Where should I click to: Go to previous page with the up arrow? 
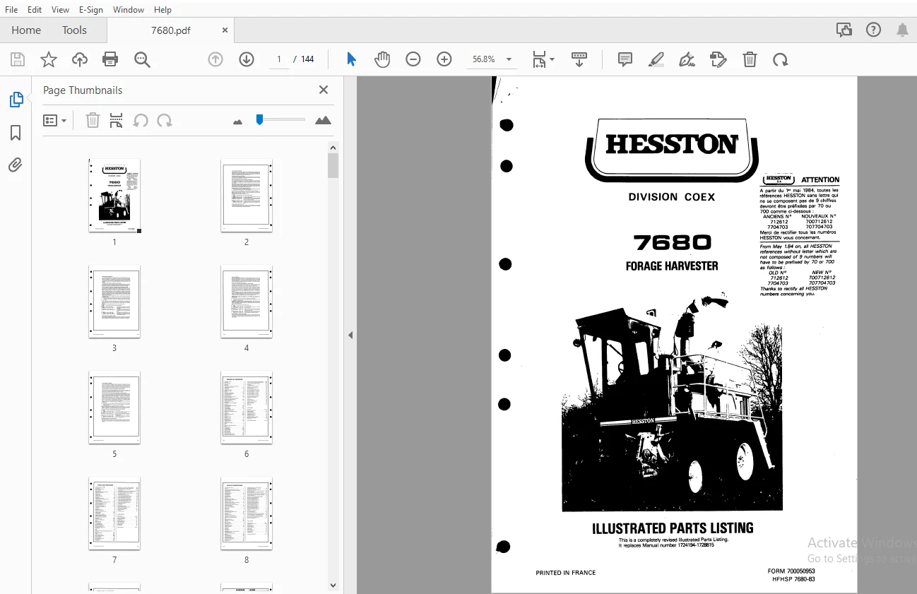click(215, 59)
